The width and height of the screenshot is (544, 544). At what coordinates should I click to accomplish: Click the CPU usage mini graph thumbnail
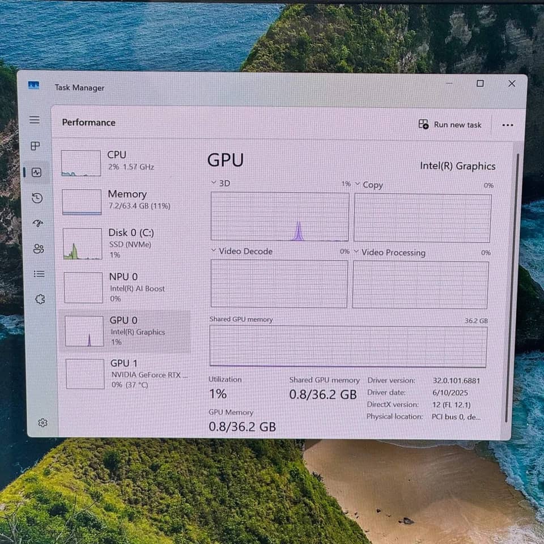pos(81,163)
